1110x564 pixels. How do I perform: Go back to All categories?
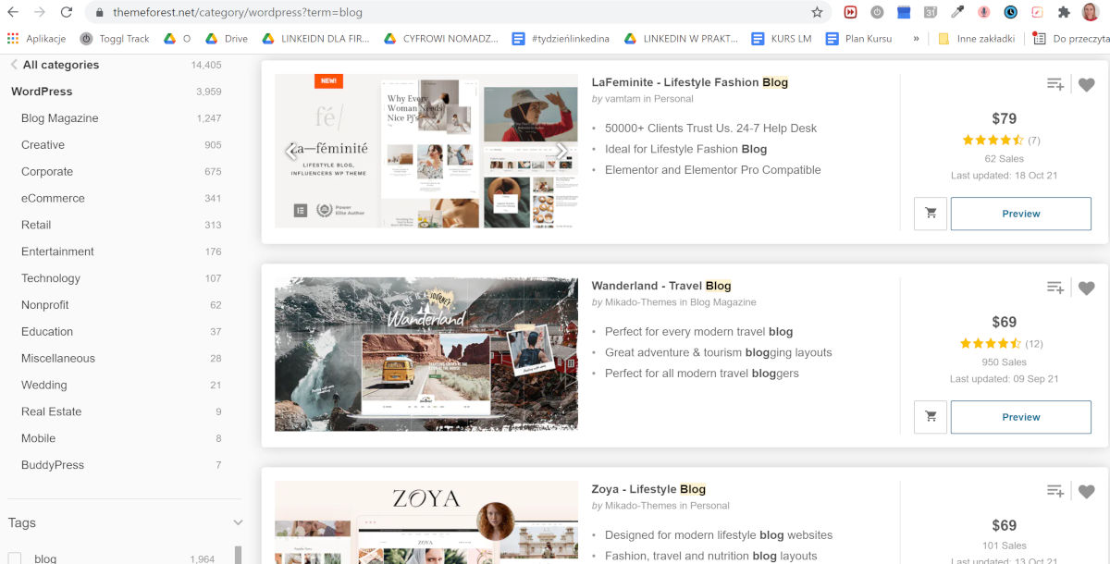[55, 65]
